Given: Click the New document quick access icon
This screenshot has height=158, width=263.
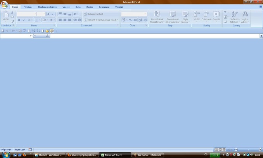Looking at the screenshot, I should pos(43,31).
